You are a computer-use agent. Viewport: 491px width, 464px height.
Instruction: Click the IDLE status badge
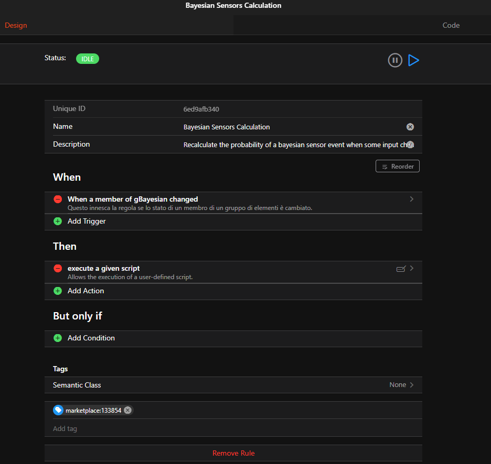88,59
